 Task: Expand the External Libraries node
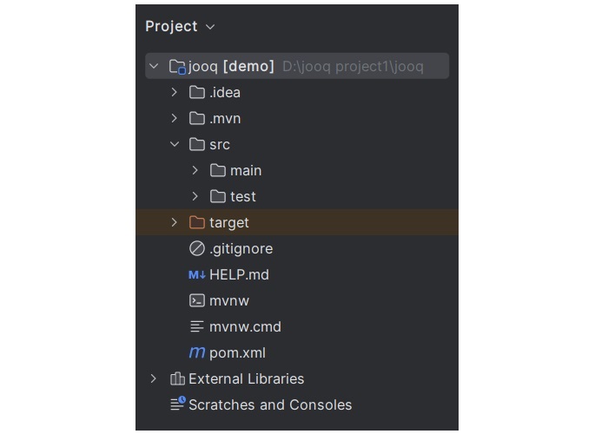[x=154, y=378]
